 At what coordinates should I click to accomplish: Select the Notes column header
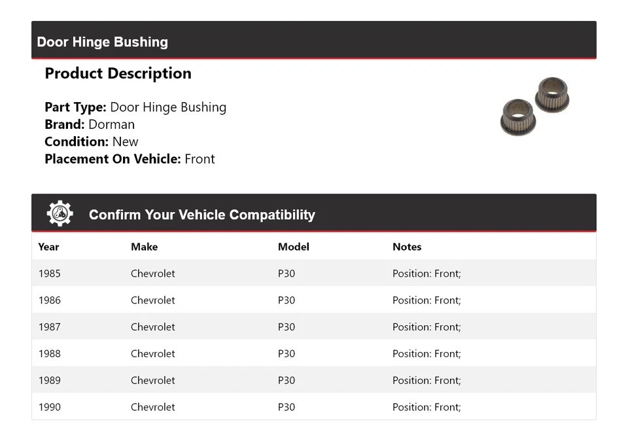(407, 247)
